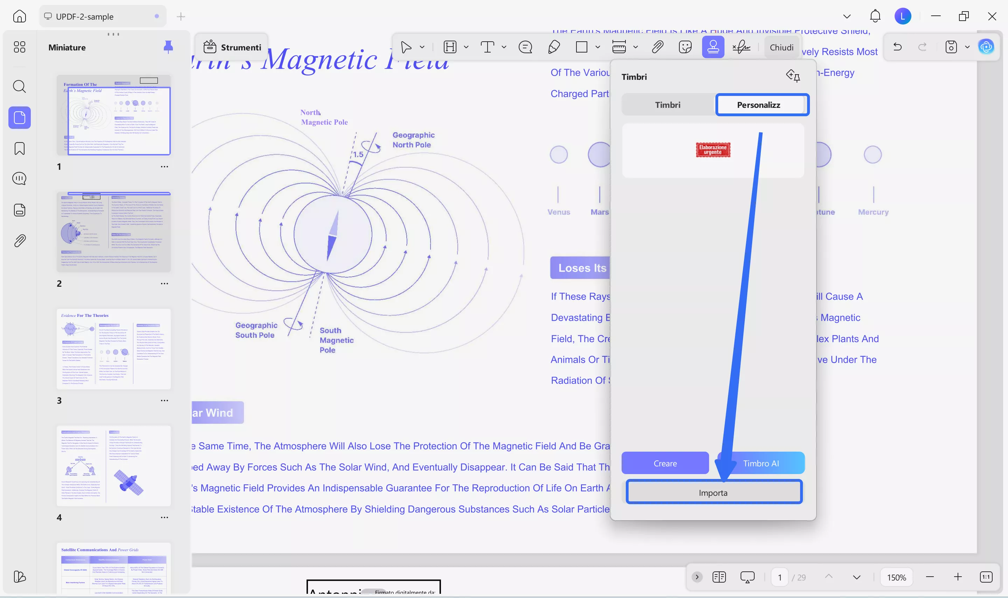
Task: Open bookmarks panel in left sidebar
Action: coord(19,148)
